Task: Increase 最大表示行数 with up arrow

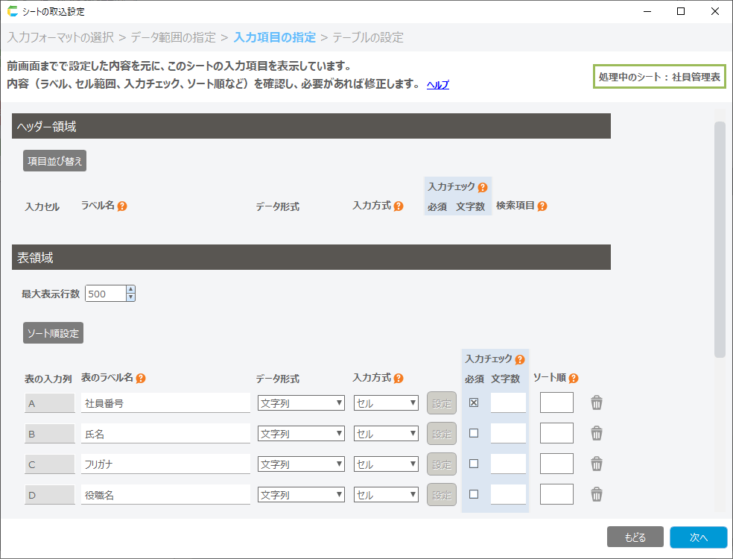Action: (131, 290)
